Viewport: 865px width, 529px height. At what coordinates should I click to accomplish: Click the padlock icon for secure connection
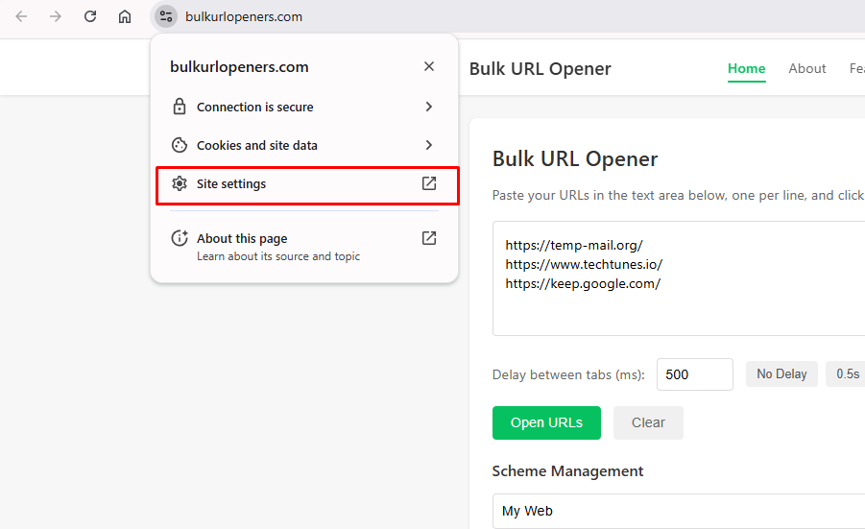click(x=180, y=107)
